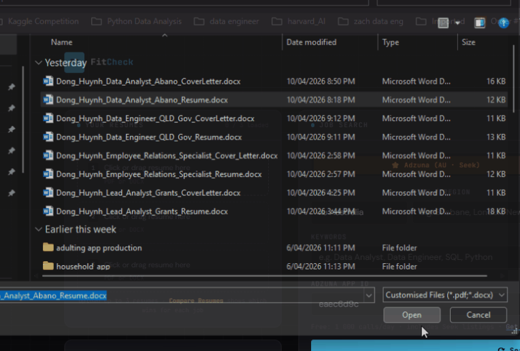
Task: Select Dong_Huynh_Data_Analyst_Abano_CoverLetter.docx Word file icon
Action: pos(48,82)
